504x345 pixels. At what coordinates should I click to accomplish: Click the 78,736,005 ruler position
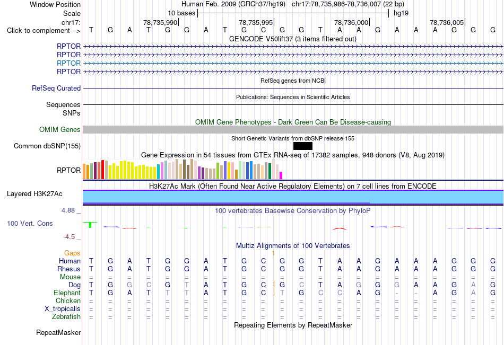447,22
